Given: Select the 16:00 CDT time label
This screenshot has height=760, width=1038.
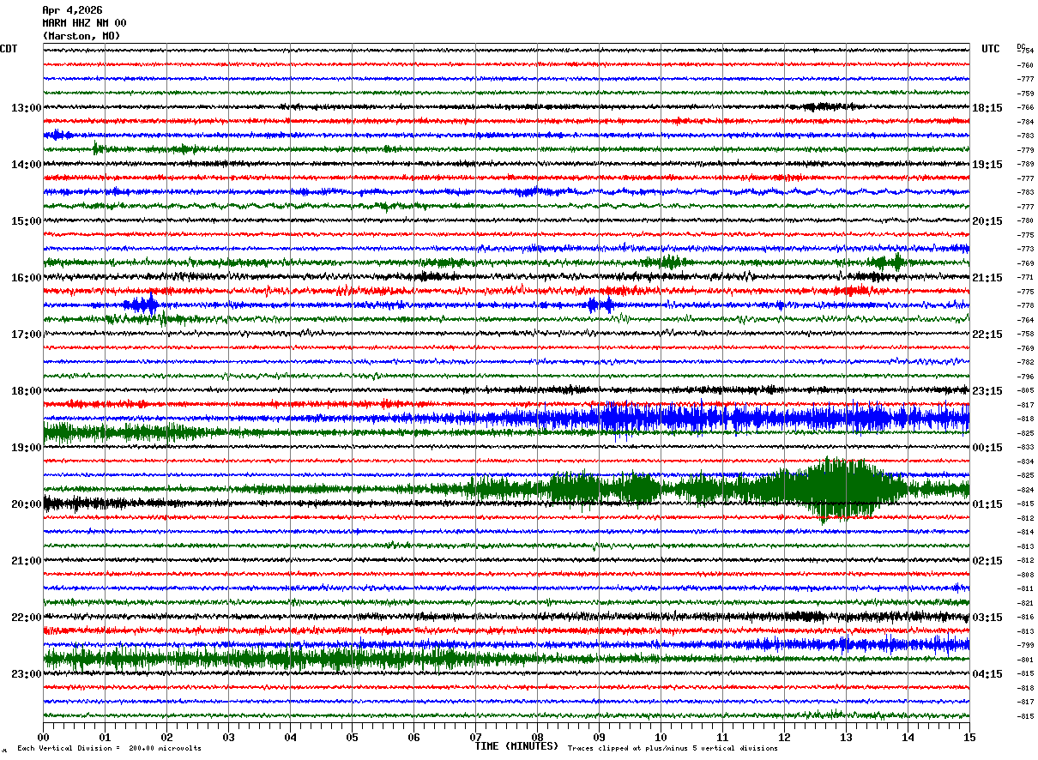Looking at the screenshot, I should (27, 278).
